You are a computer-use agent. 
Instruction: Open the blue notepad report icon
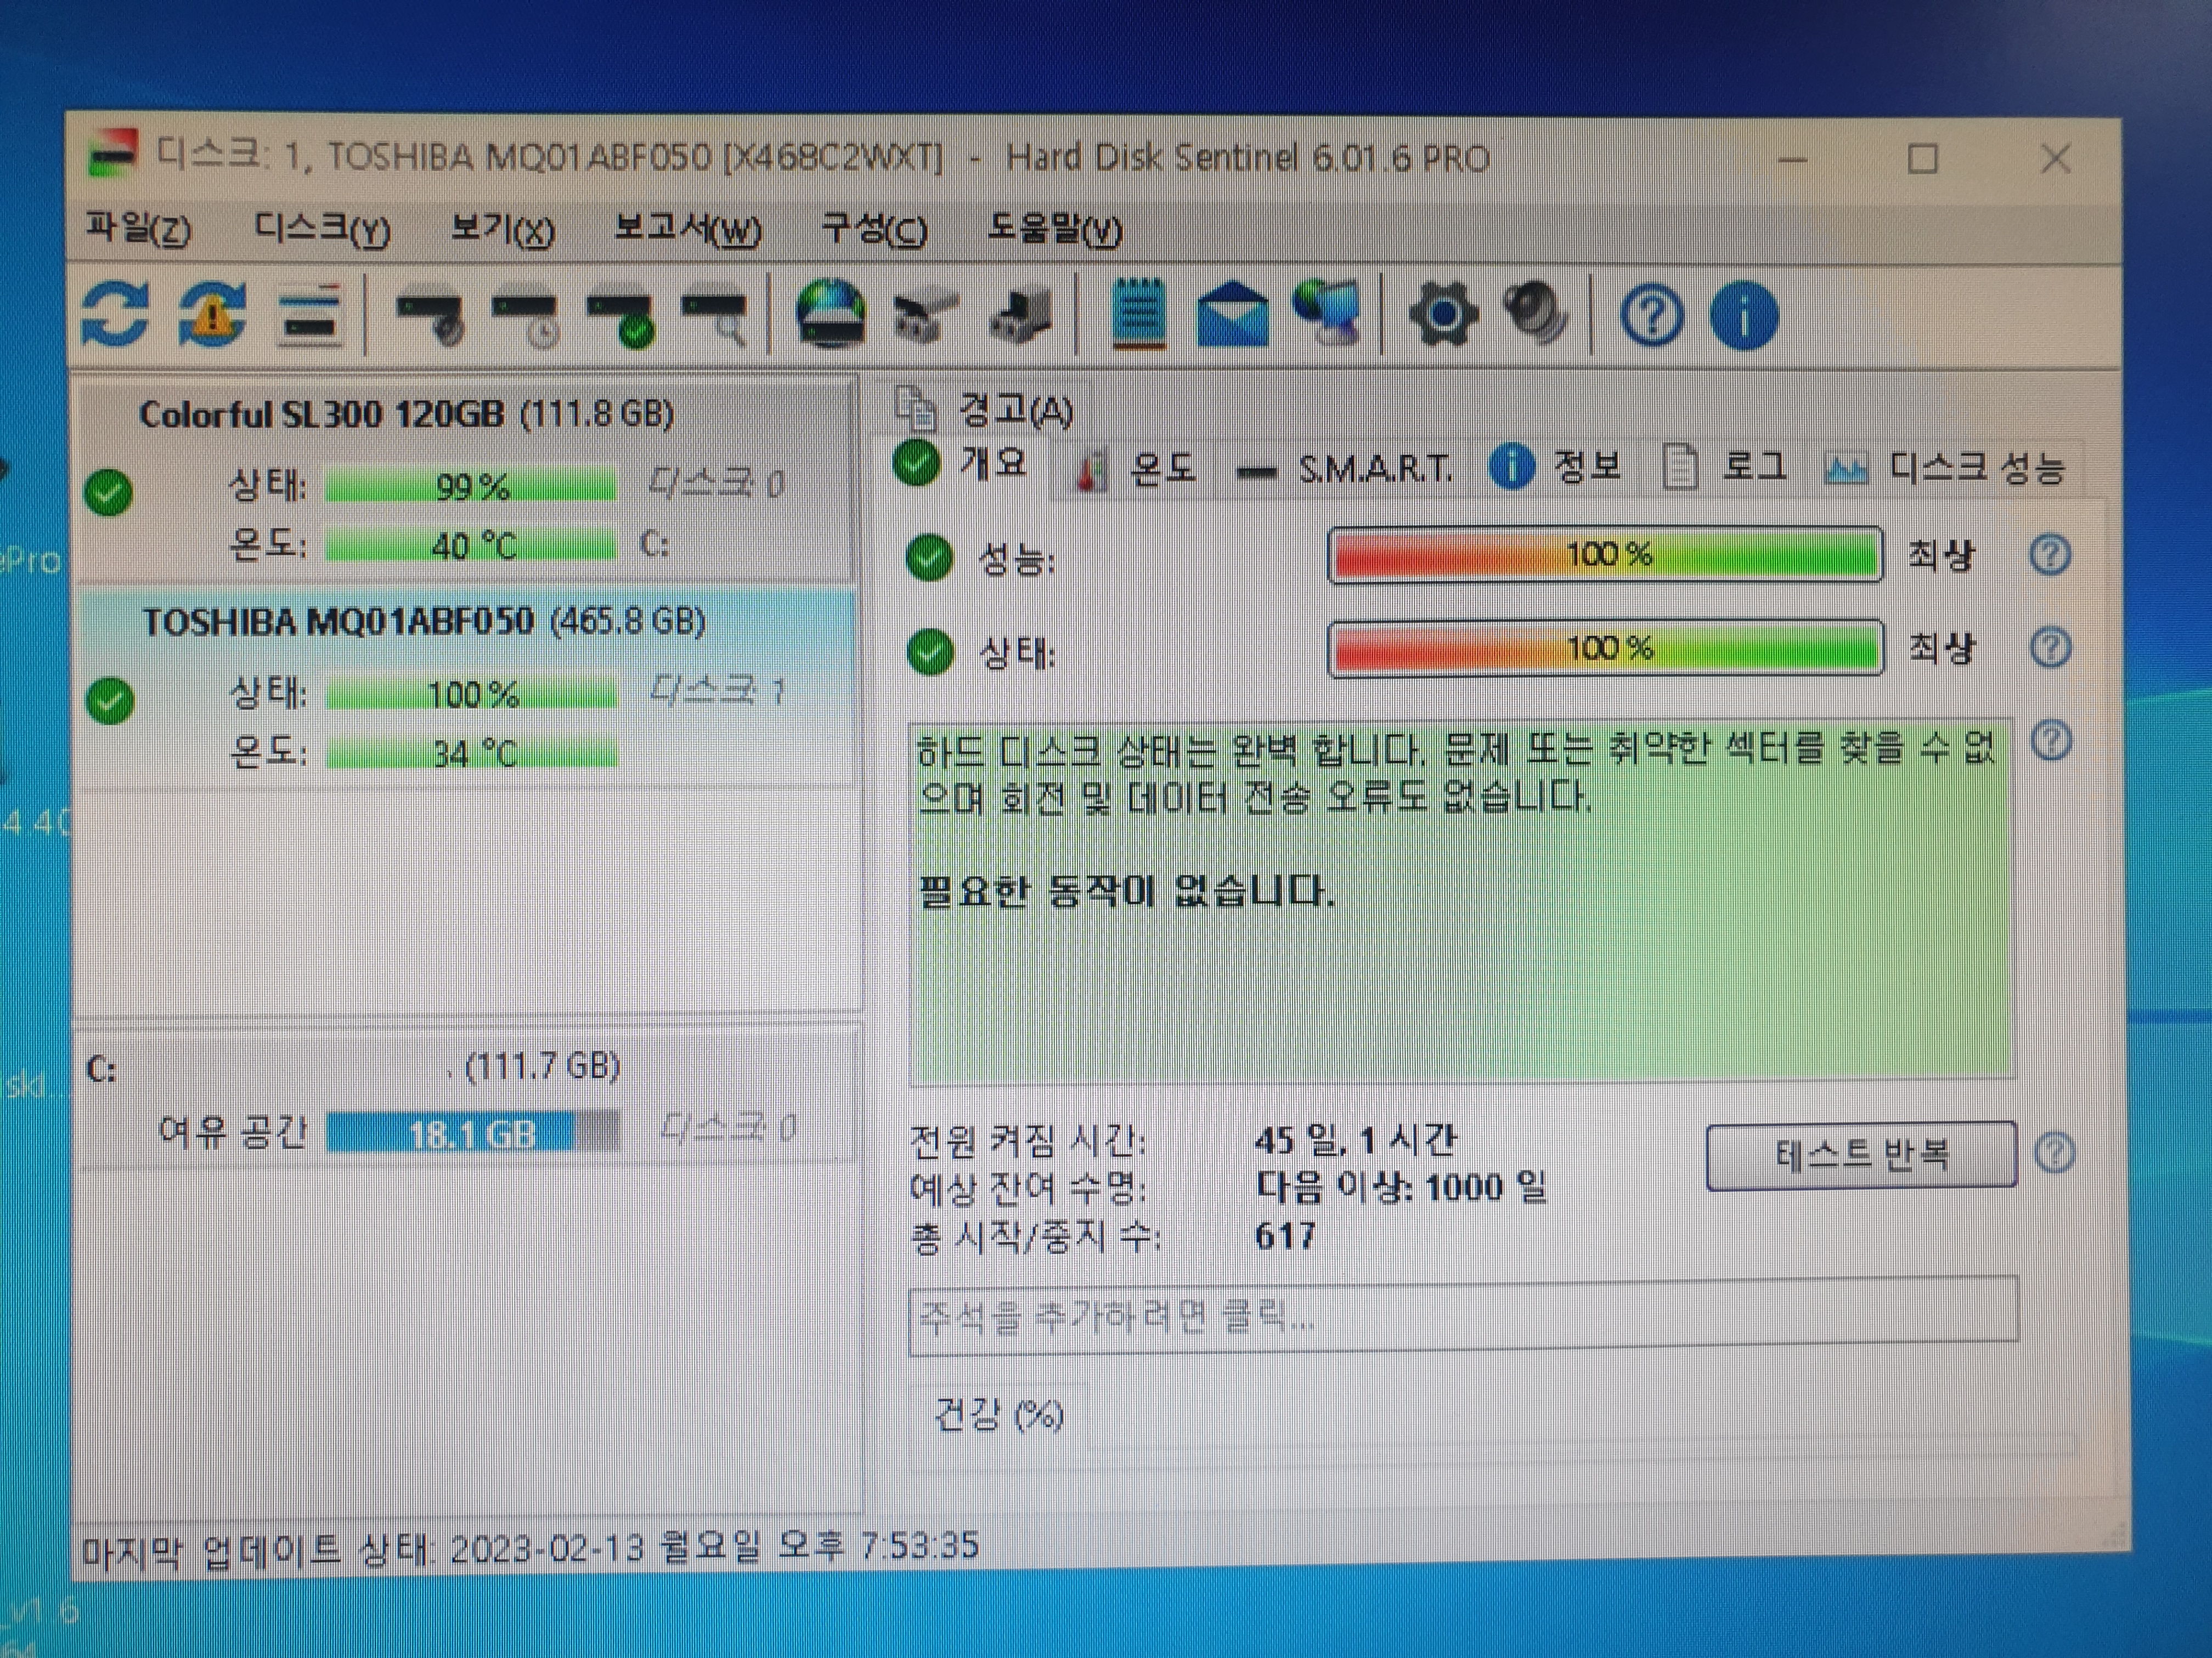[x=1139, y=314]
